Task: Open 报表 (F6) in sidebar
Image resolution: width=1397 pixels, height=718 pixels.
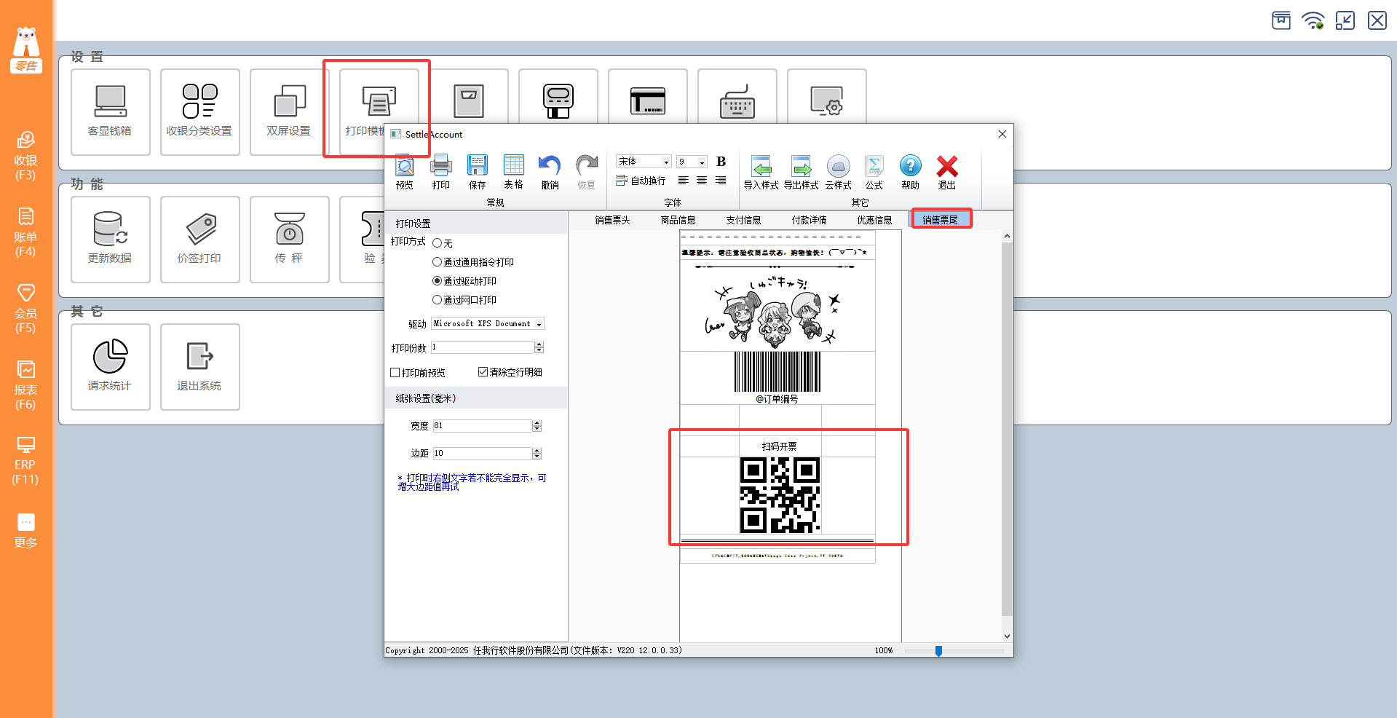Action: coord(25,385)
